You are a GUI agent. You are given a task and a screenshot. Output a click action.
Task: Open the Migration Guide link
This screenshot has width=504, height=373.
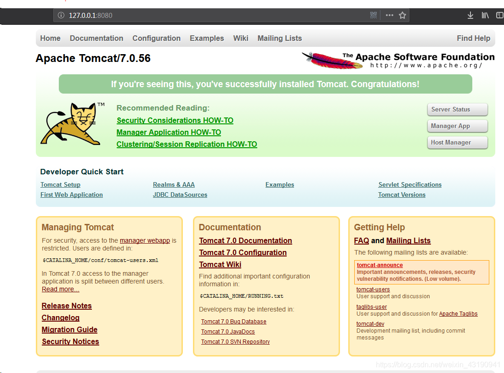tap(69, 330)
